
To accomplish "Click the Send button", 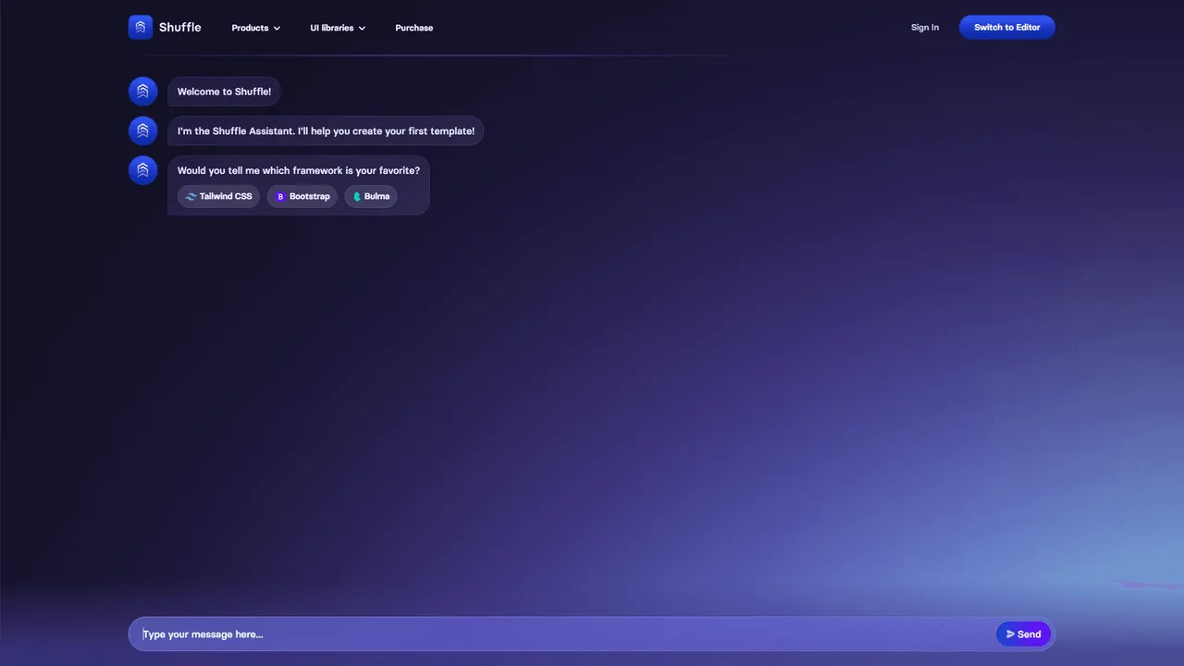I will pyautogui.click(x=1024, y=635).
